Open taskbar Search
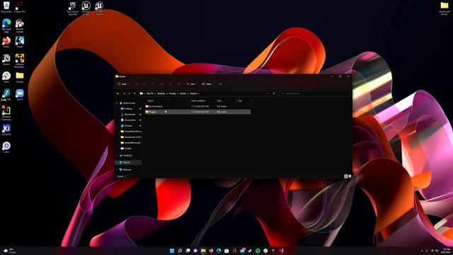453x255 pixels. pos(180,251)
